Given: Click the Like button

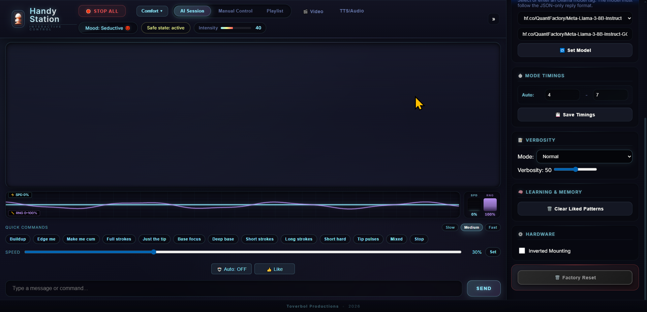Looking at the screenshot, I should [x=275, y=269].
